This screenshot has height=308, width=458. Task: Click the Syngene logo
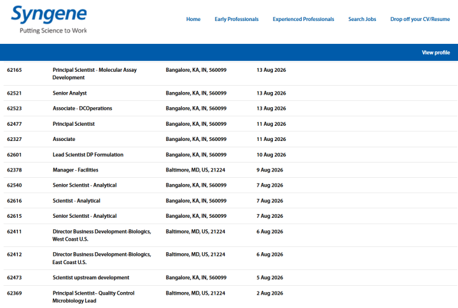click(49, 19)
